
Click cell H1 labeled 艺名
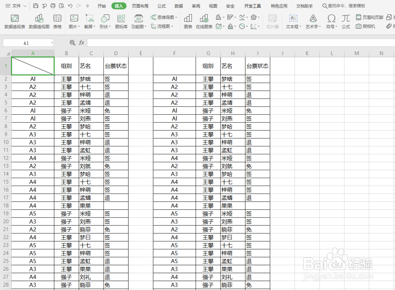coord(233,66)
